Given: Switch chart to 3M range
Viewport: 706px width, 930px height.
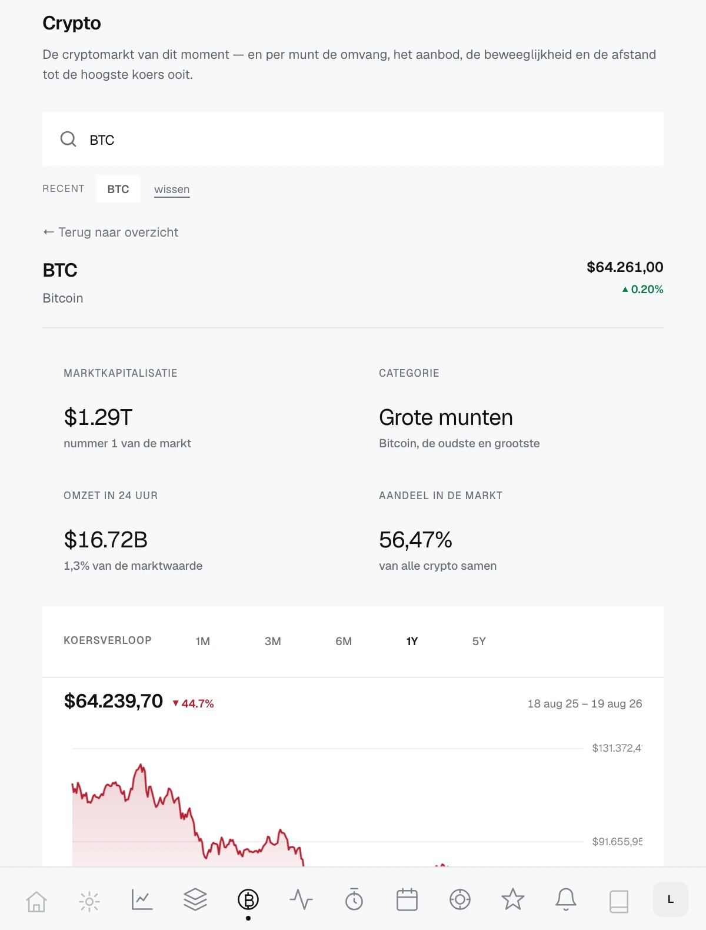Looking at the screenshot, I should [x=273, y=642].
